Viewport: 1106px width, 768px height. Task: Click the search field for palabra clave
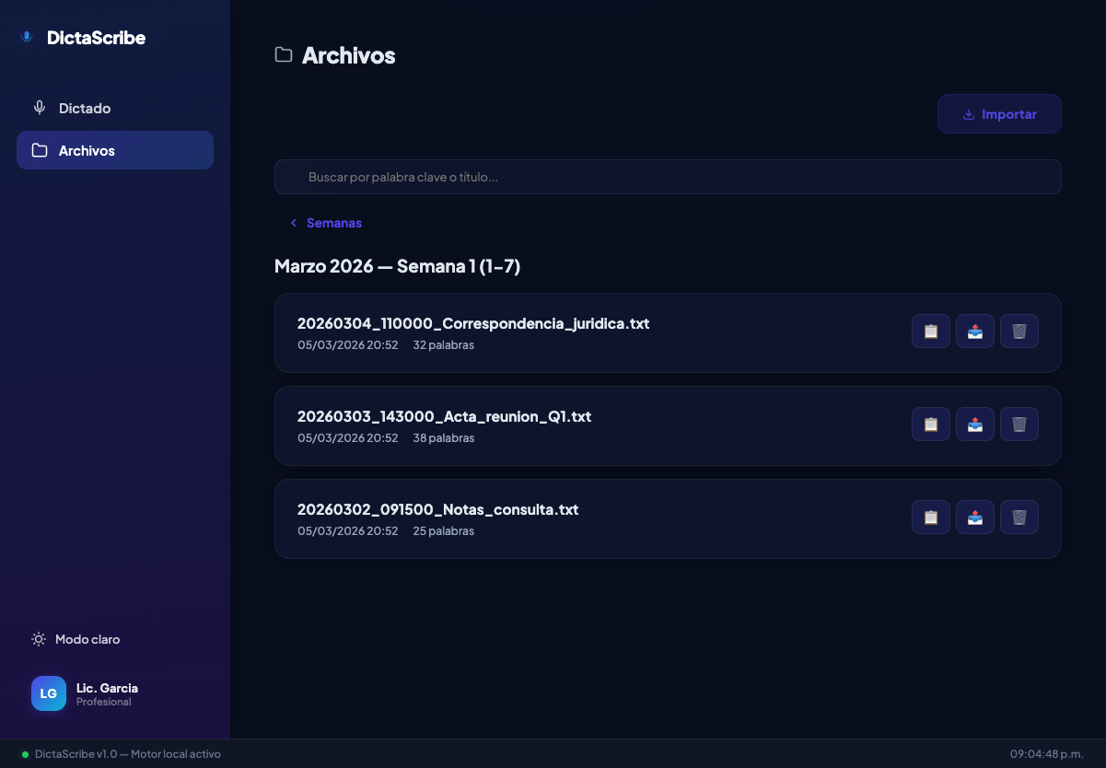click(667, 176)
